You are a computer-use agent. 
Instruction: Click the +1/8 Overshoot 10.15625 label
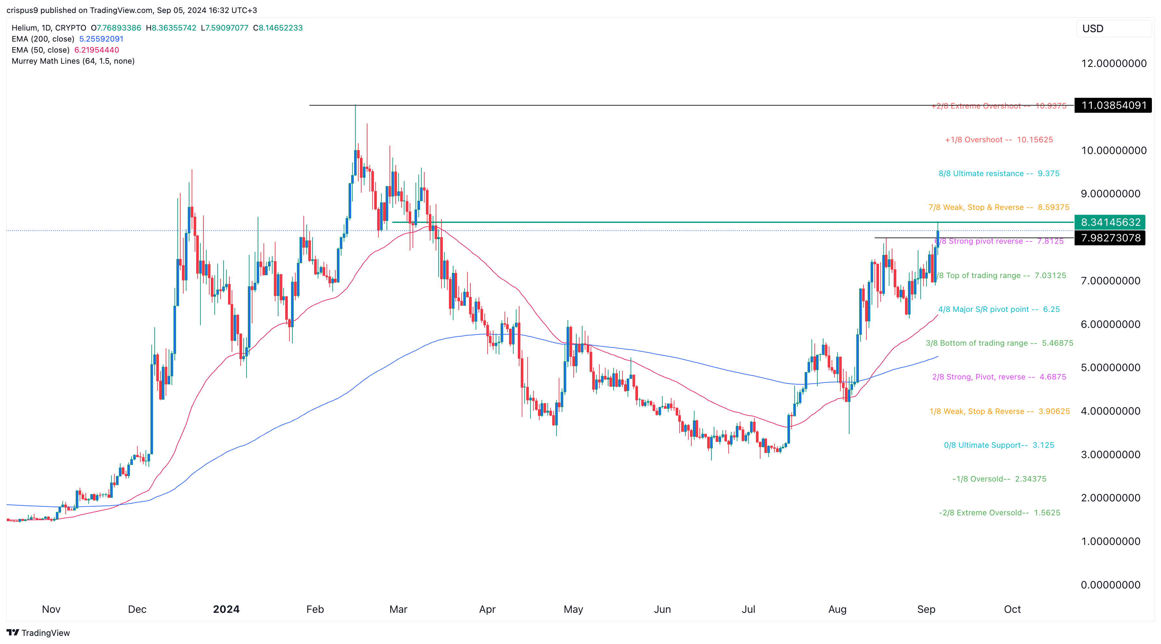[999, 140]
